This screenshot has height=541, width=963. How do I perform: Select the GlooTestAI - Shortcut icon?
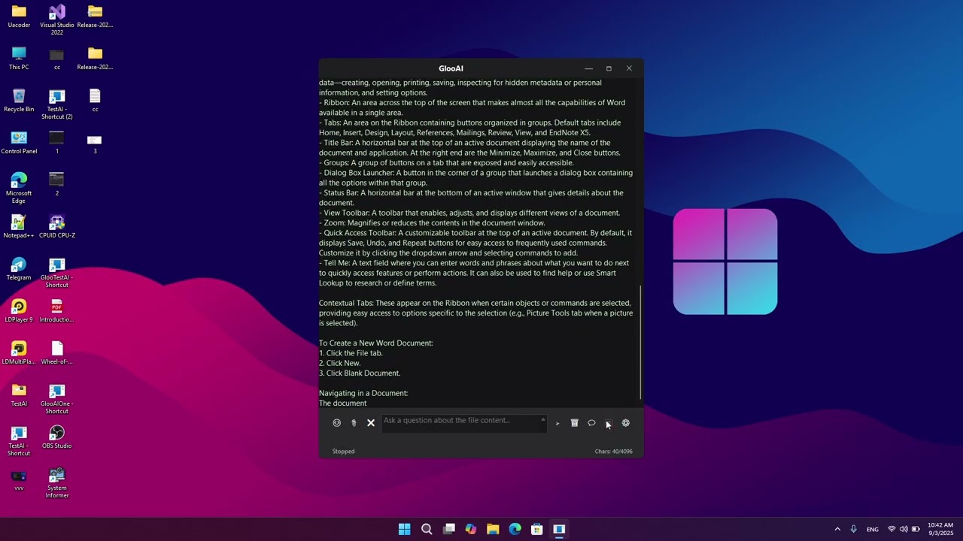(x=57, y=273)
